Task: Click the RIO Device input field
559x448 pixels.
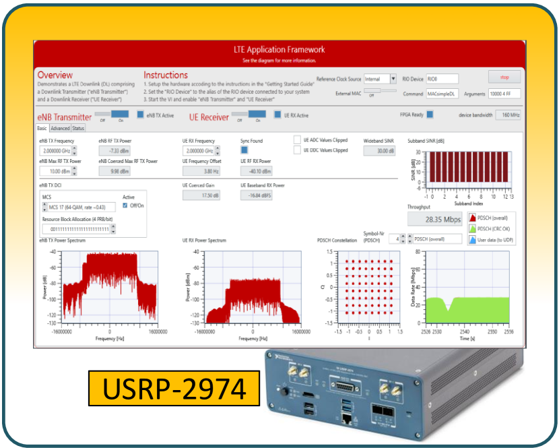Action: coord(442,79)
